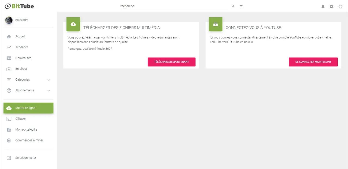Click the Tendance trending icon
This screenshot has width=348, height=169.
(9, 47)
